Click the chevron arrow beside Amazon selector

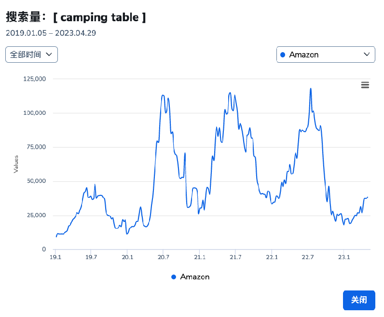click(366, 55)
